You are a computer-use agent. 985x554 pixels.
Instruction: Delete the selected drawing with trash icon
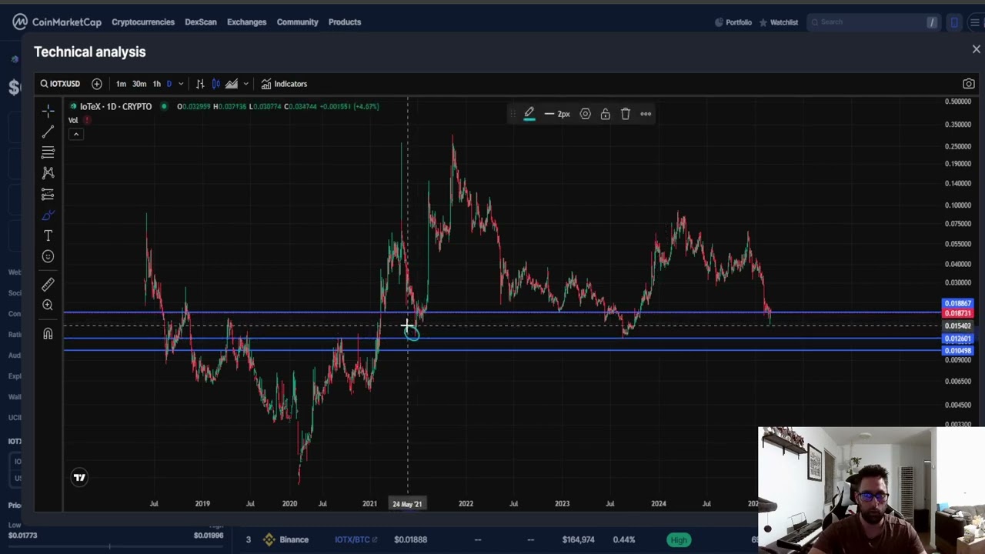(626, 114)
